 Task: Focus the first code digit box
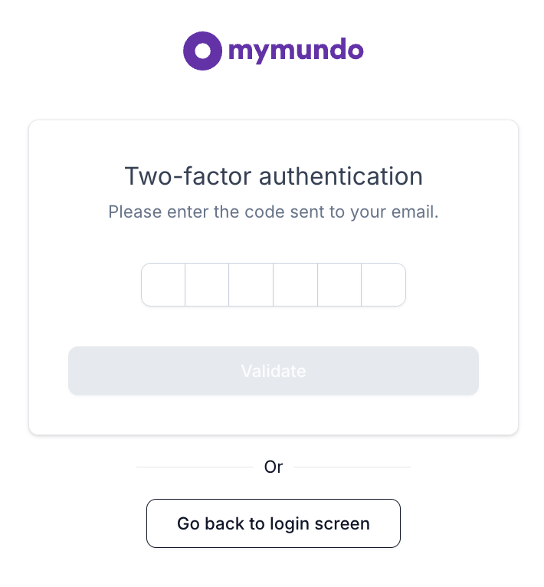point(163,285)
